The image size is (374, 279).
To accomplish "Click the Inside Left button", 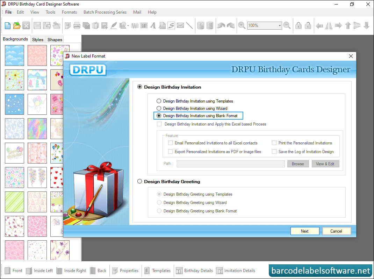I will (39, 270).
